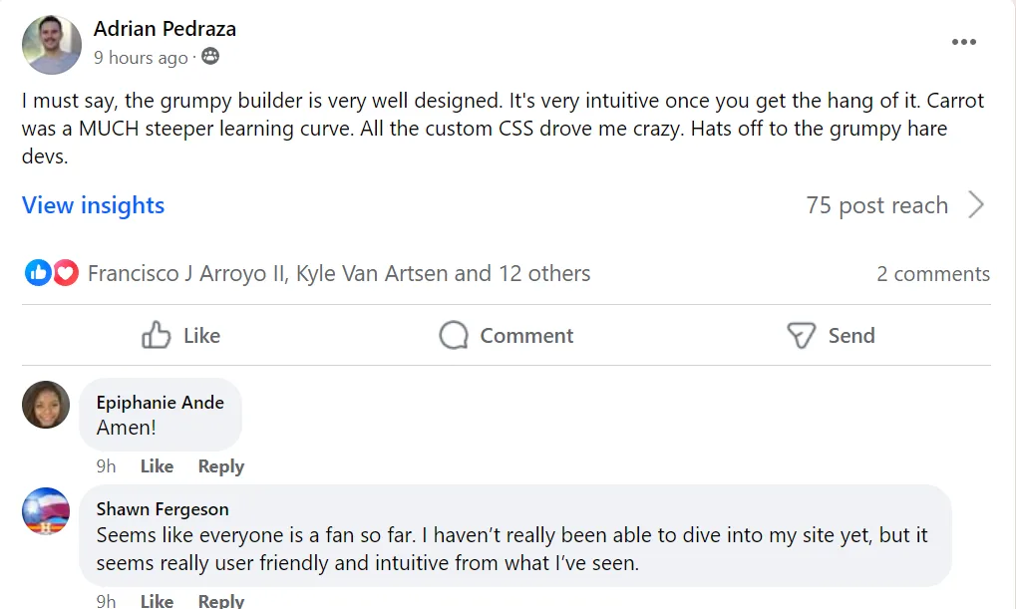The image size is (1016, 609).
Task: Click the 9 hours ago timestamp
Action: pyautogui.click(x=141, y=58)
